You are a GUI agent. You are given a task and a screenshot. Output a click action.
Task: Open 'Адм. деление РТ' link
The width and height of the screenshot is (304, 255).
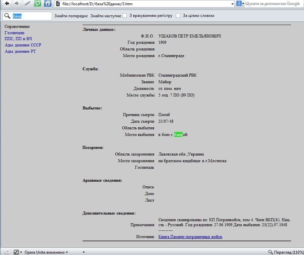point(20,51)
